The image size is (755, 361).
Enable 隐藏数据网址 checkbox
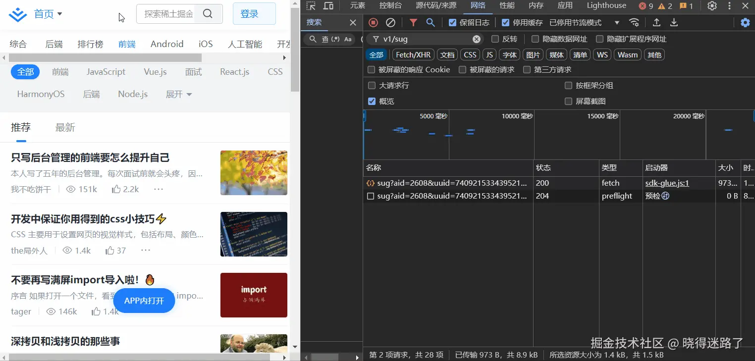(x=535, y=39)
